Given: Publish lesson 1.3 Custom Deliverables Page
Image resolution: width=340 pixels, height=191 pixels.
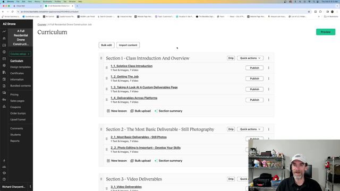Looking at the screenshot, I should 254,89.
